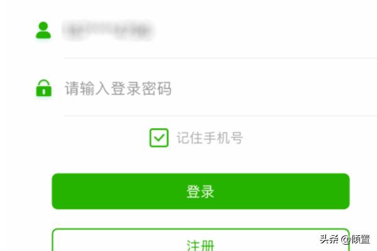Toggle the 记住手机号 checkbox
Screen dimensions: 377x251
coord(159,138)
